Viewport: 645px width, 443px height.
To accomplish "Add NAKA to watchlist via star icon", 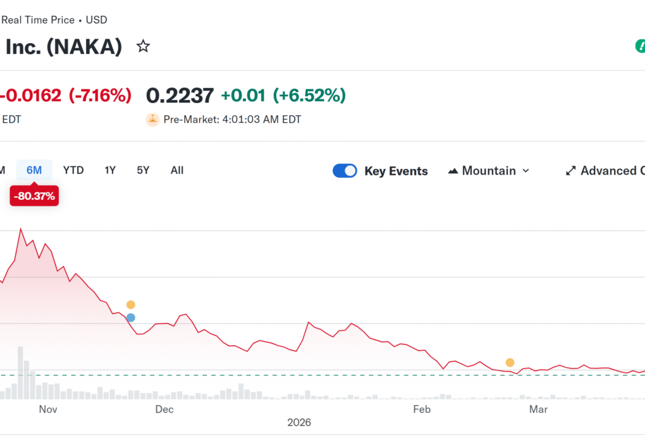I will [143, 46].
